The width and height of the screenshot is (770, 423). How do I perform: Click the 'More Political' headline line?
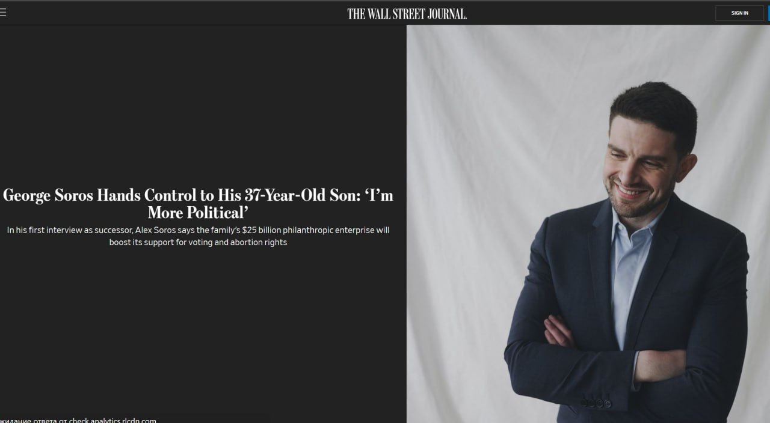coord(198,213)
